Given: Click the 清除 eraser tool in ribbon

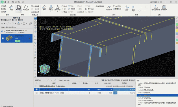Looking at the screenshot, I should tap(44, 8).
